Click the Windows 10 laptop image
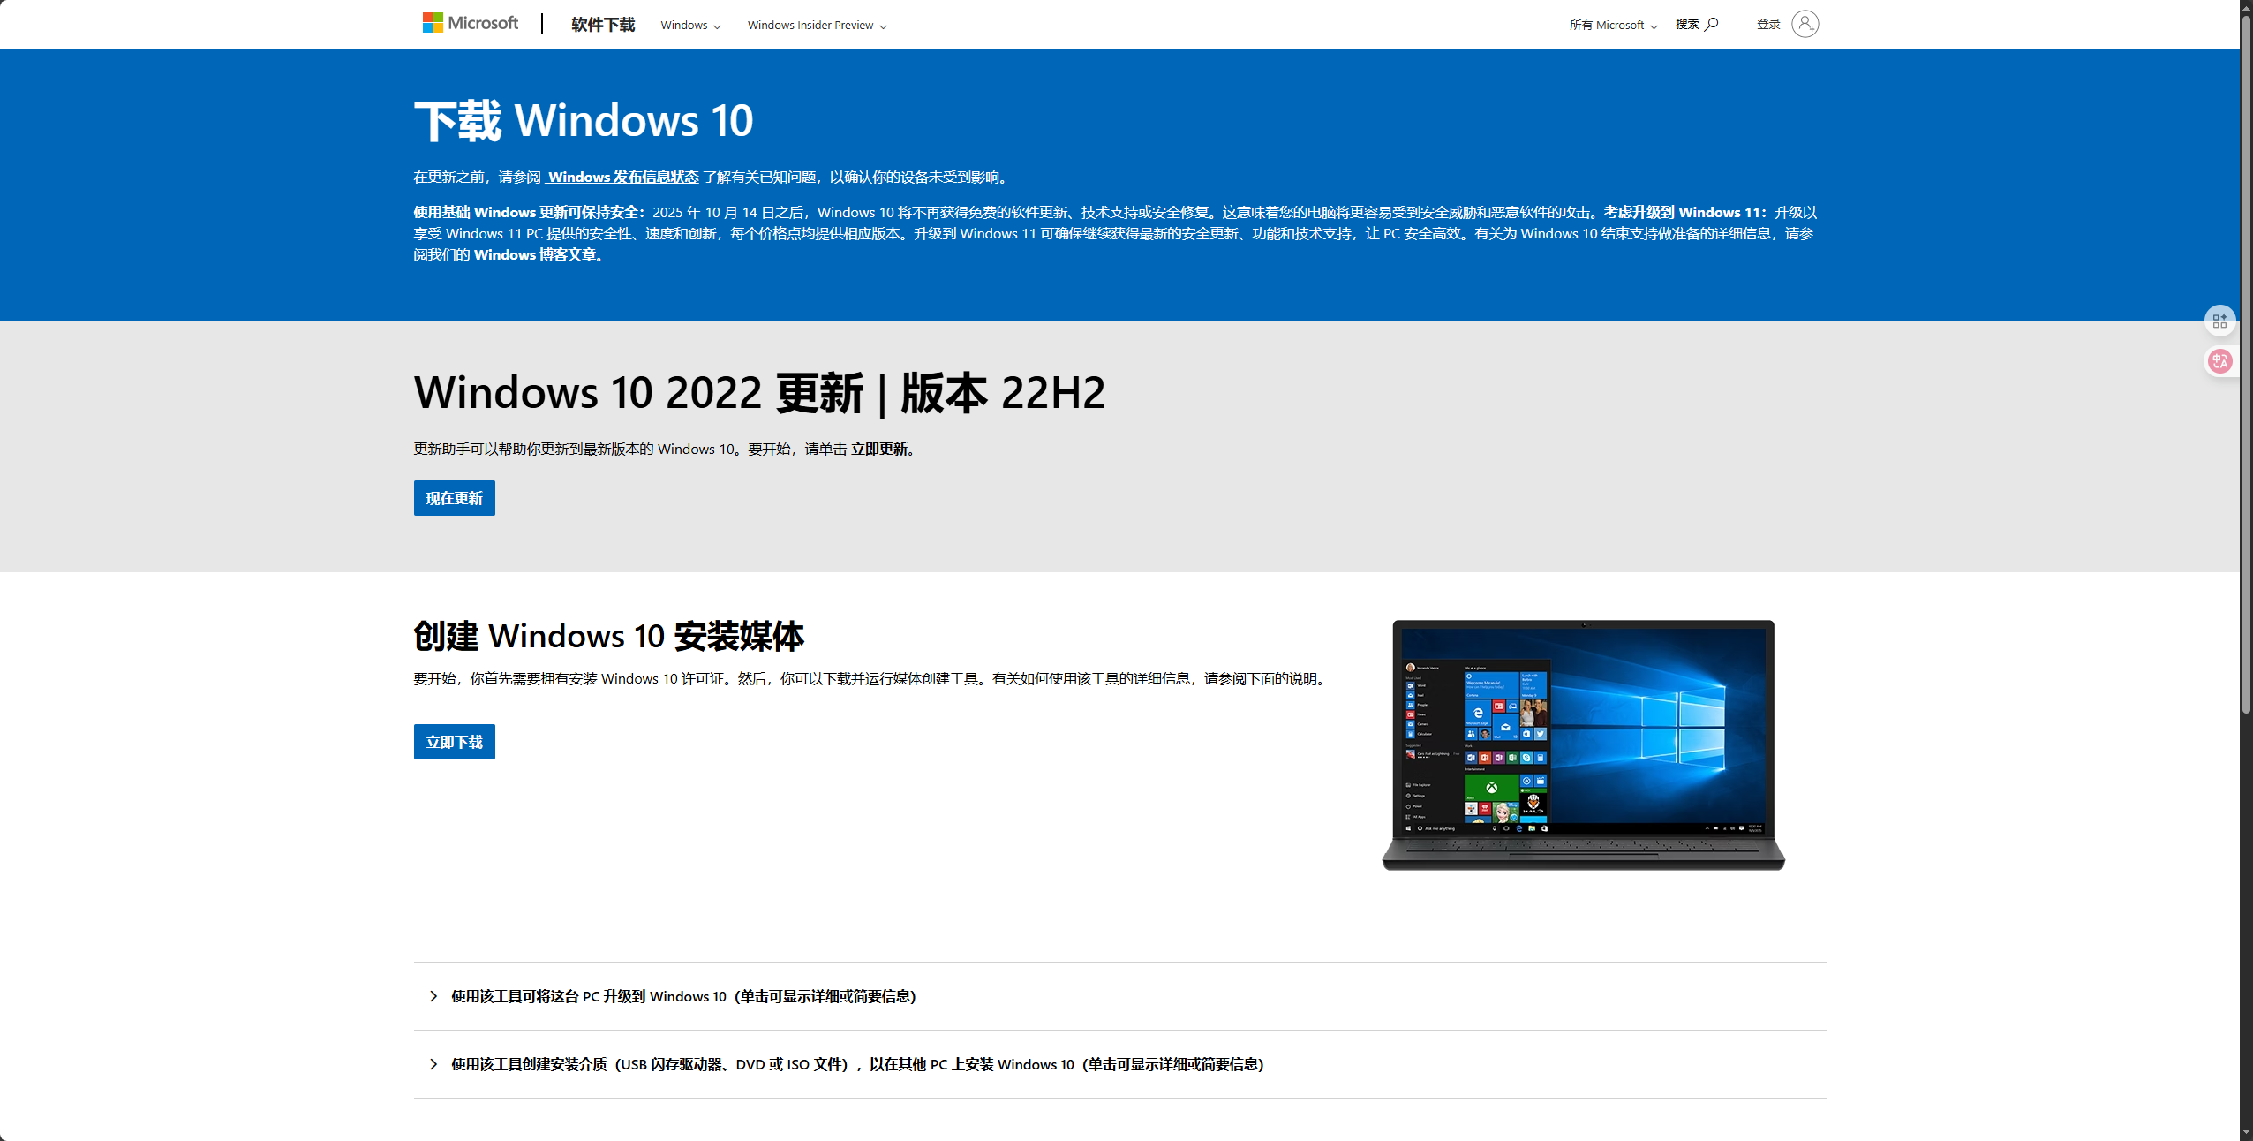The width and height of the screenshot is (2253, 1141). (1582, 744)
